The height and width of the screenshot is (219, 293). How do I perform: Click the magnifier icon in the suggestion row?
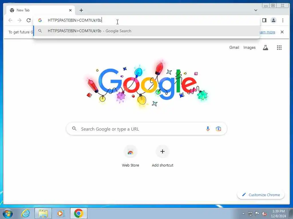click(x=40, y=31)
